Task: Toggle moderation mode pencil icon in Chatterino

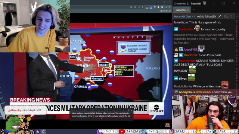Action: click(220, 16)
